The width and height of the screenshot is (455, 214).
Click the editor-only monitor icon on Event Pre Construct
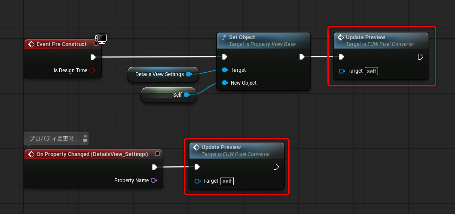(102, 39)
